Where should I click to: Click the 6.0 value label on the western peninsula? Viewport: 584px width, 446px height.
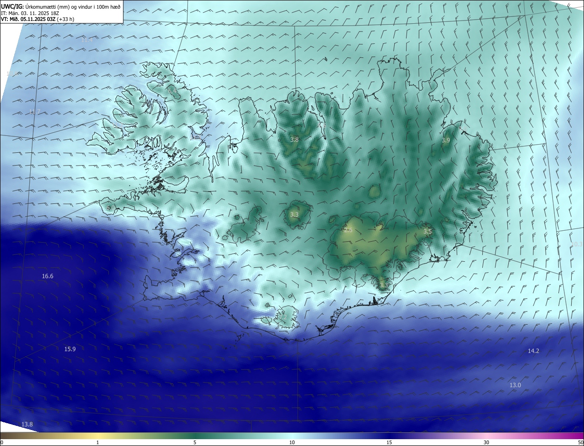point(110,208)
